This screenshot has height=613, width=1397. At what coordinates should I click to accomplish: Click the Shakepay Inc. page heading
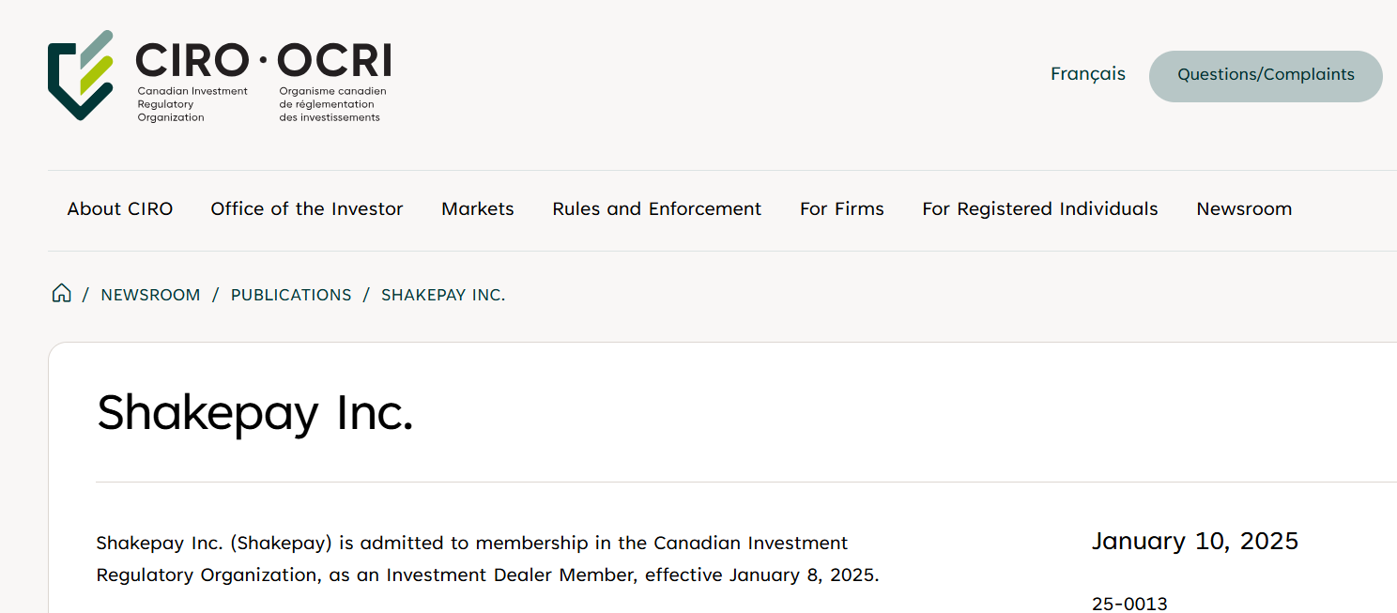point(255,412)
